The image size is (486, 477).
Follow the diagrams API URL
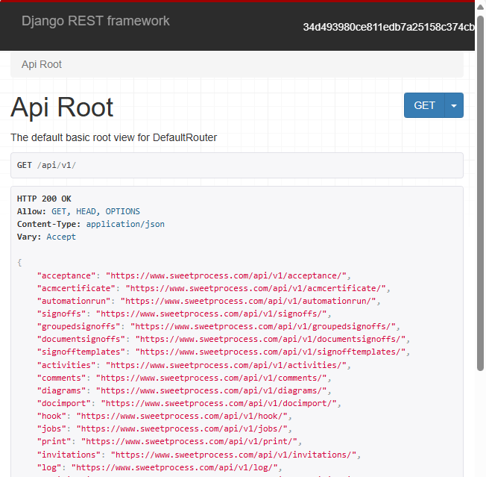[212, 390]
